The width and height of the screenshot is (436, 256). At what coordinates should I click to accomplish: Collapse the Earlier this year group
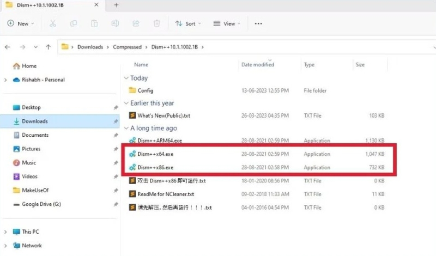[x=126, y=103]
